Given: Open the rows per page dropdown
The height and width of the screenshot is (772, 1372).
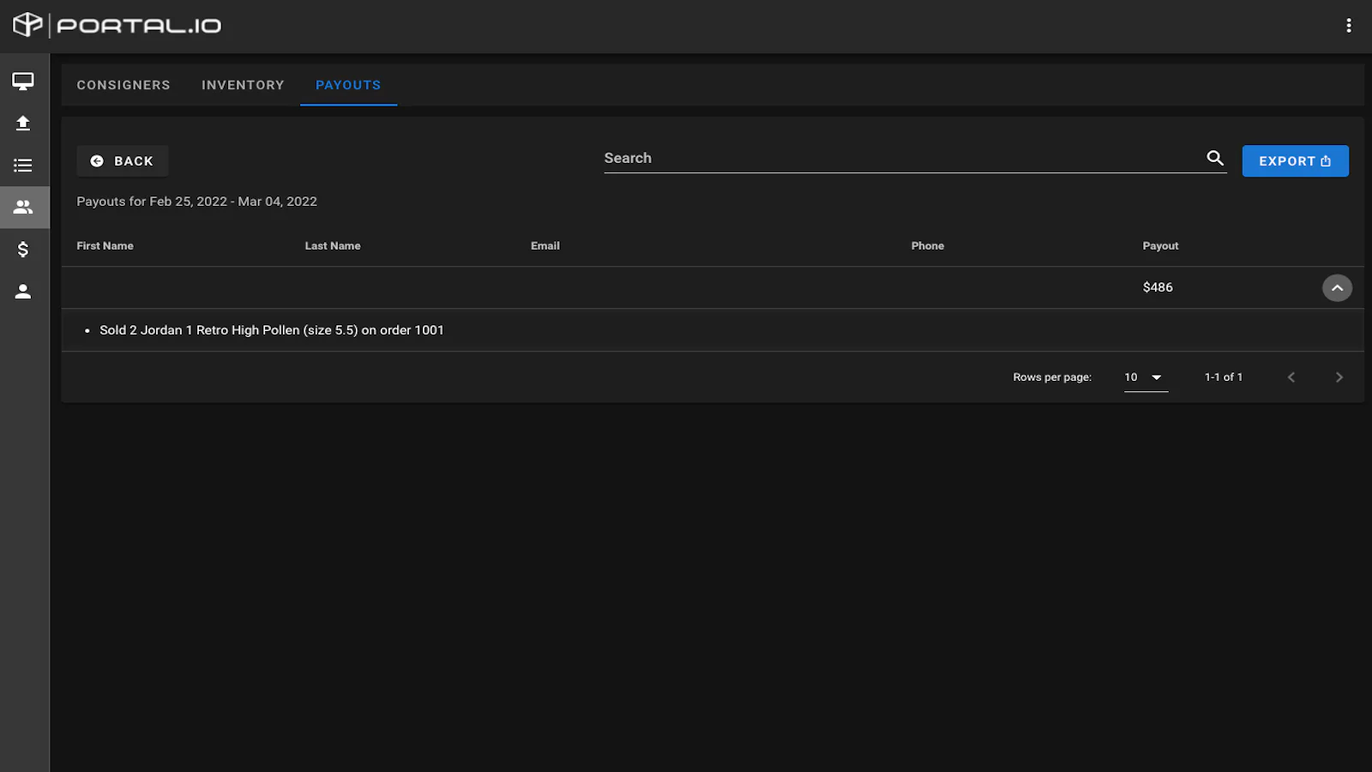Looking at the screenshot, I should [1146, 377].
